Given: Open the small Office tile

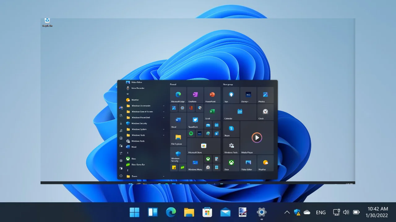Looking at the screenshot, I should (x=191, y=108).
